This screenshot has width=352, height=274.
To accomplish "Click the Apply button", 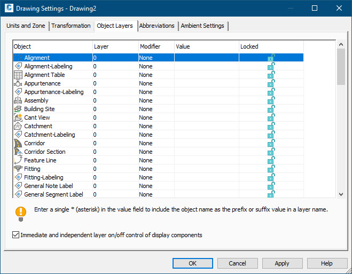I will click(282, 263).
